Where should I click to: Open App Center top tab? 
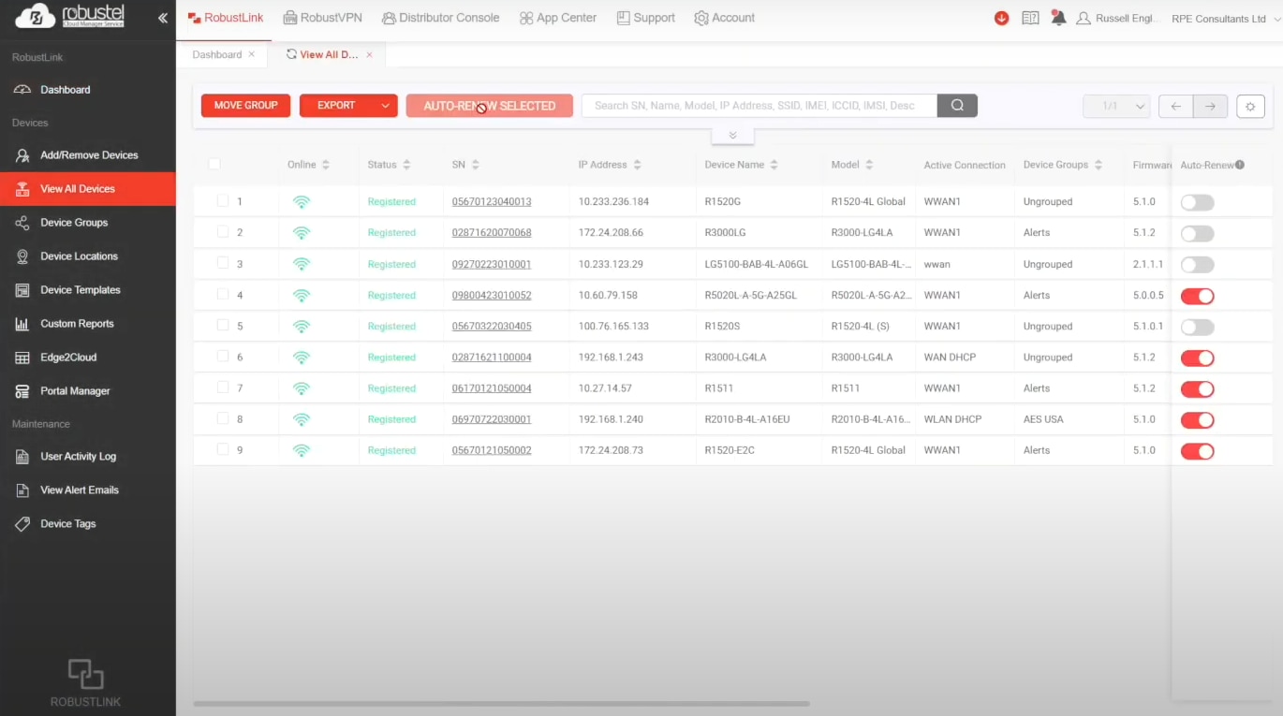pos(558,18)
